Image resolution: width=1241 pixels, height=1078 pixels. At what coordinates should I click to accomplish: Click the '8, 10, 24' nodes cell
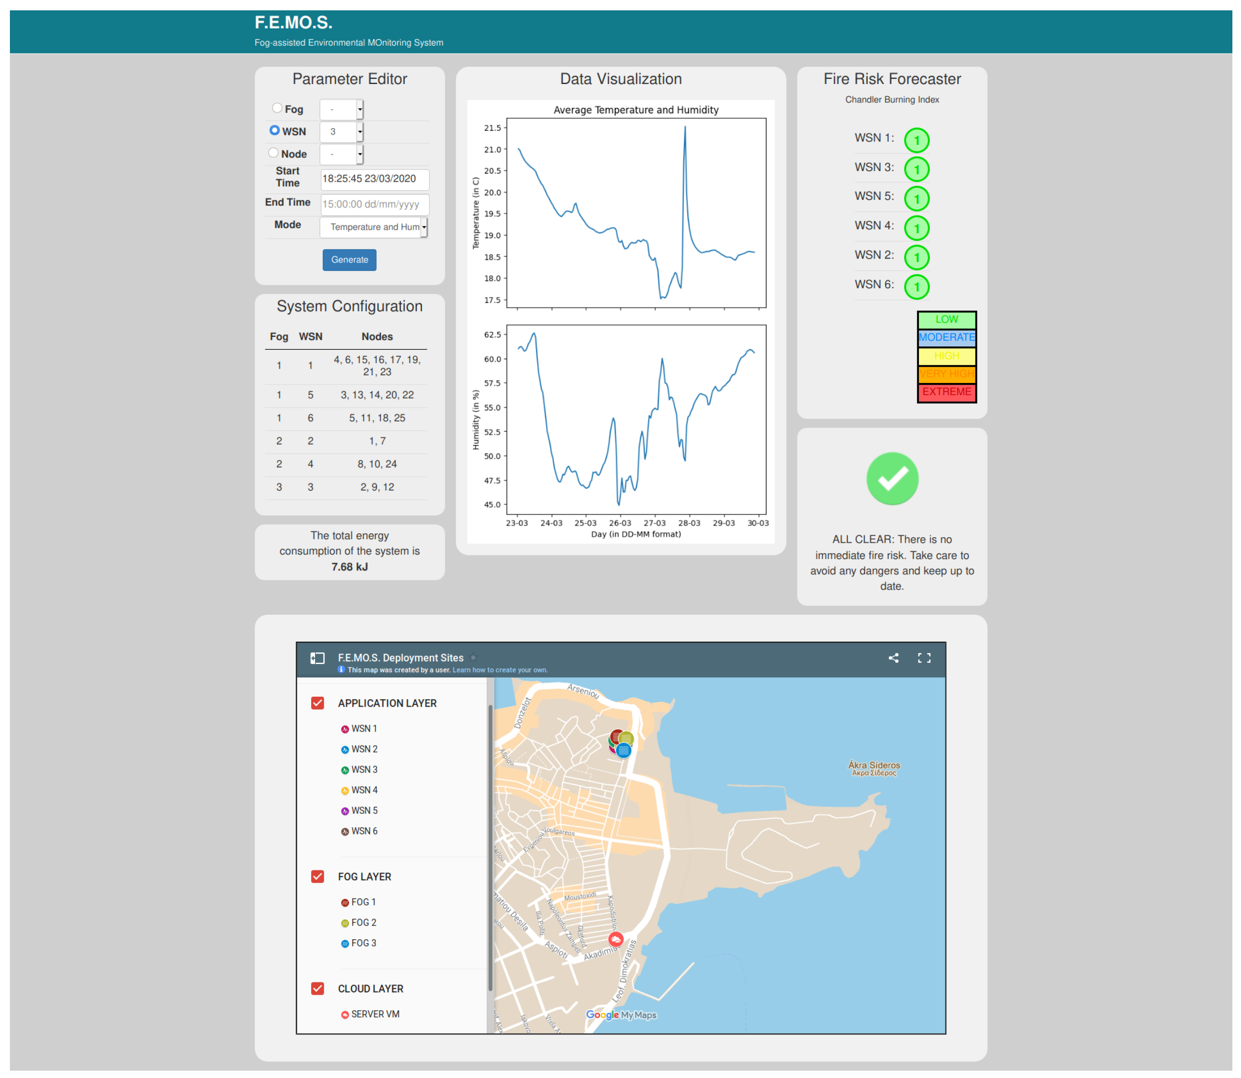[377, 464]
